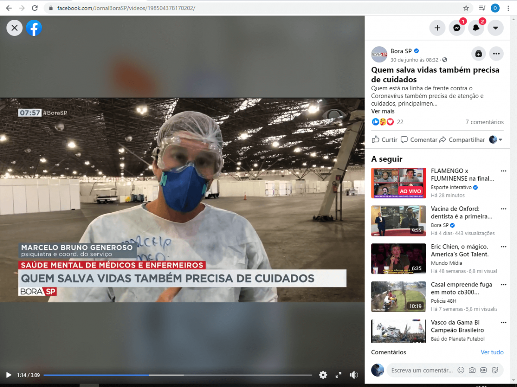The height and width of the screenshot is (387, 517).
Task: Click the Bora SP page name
Action: pos(402,51)
